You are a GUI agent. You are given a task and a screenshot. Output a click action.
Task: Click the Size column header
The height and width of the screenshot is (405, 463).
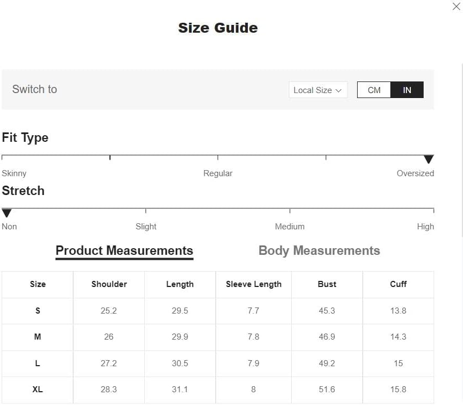pyautogui.click(x=38, y=284)
